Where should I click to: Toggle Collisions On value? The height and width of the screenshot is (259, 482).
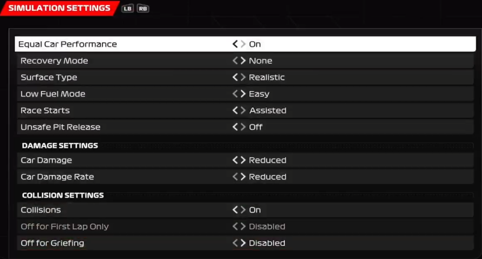click(x=255, y=210)
